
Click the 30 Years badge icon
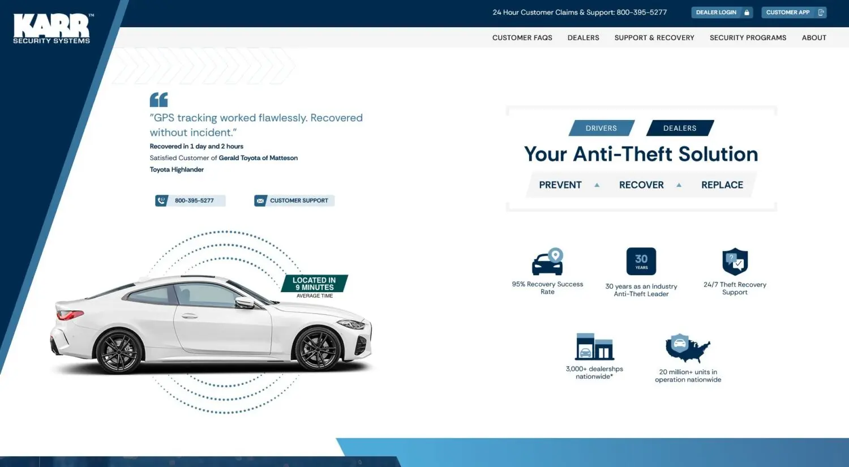(641, 262)
